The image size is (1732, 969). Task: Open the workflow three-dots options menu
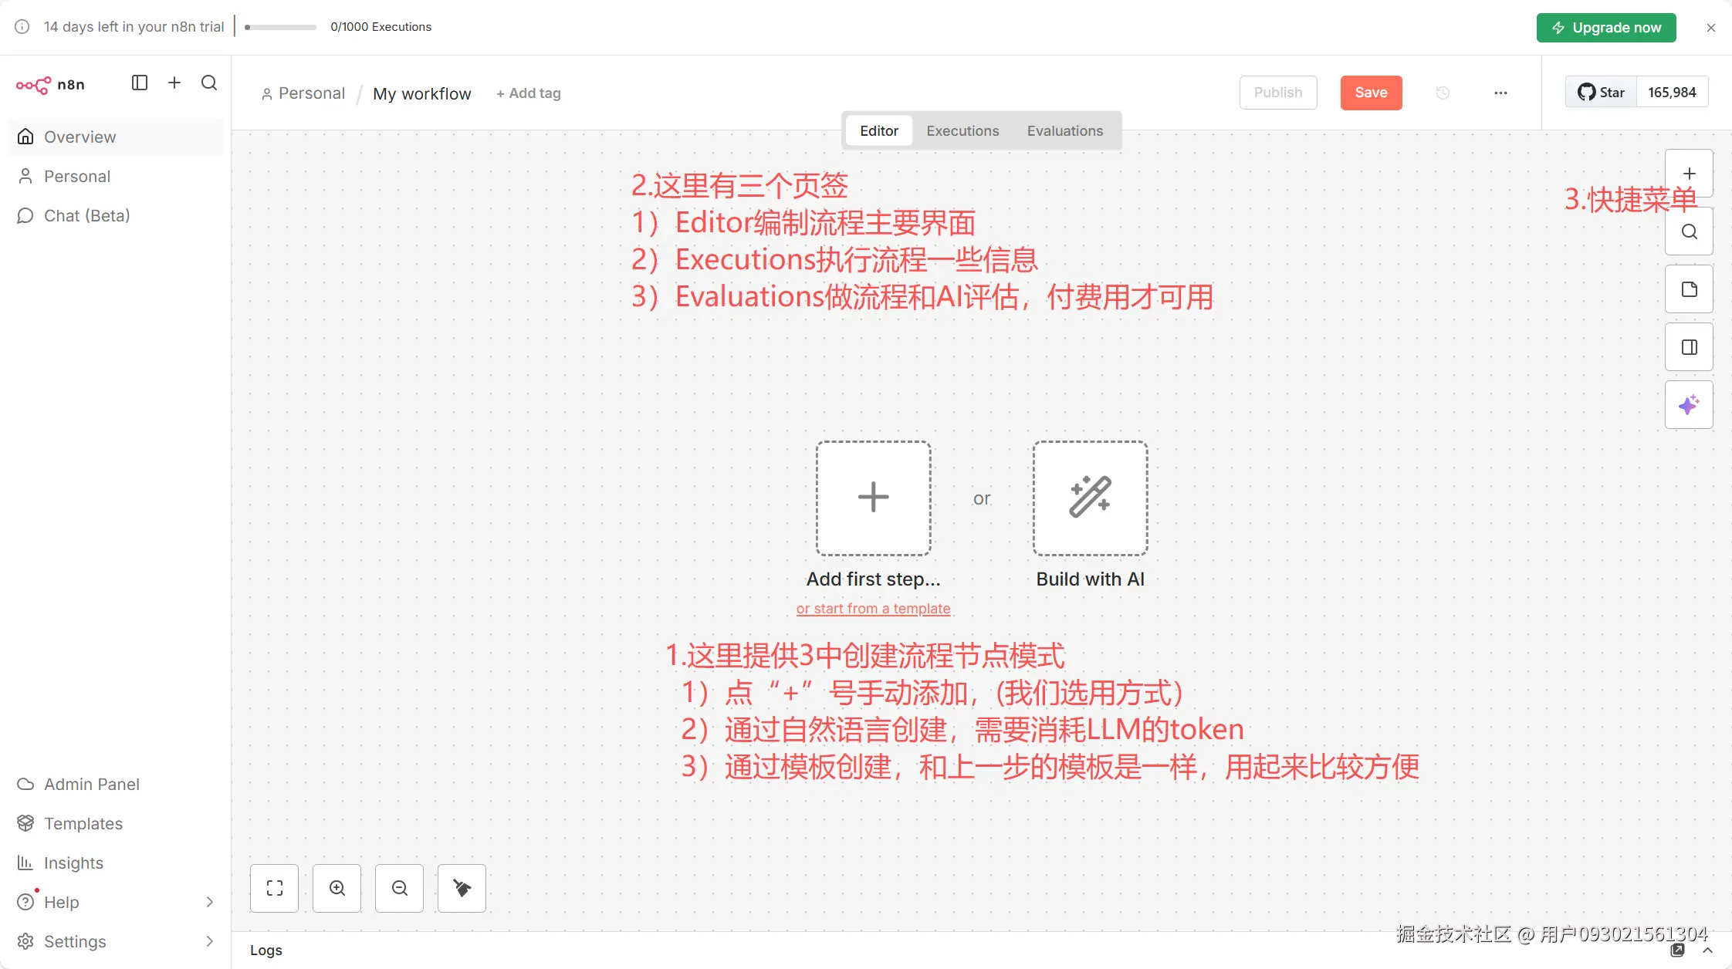pyautogui.click(x=1500, y=93)
